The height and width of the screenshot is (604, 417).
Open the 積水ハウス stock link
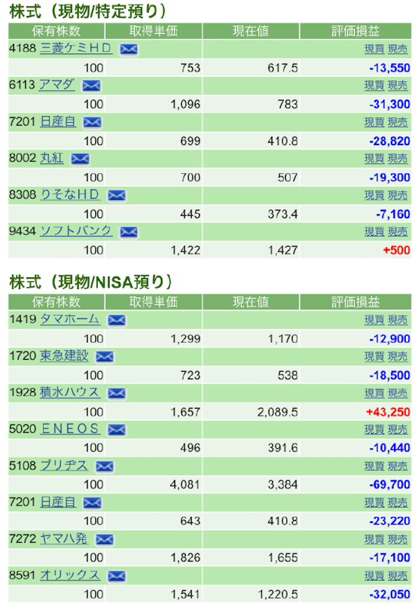coord(70,392)
